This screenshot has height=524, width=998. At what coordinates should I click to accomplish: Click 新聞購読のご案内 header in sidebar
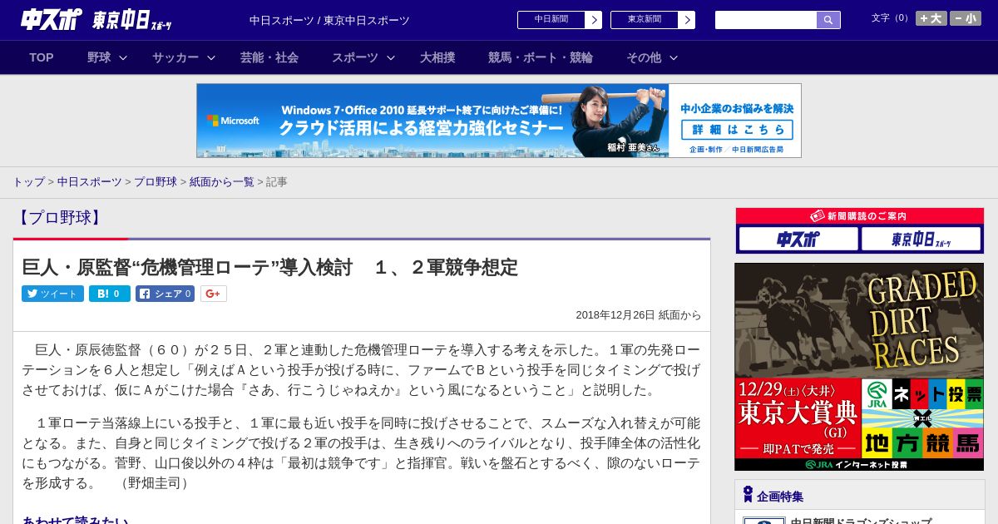(859, 216)
